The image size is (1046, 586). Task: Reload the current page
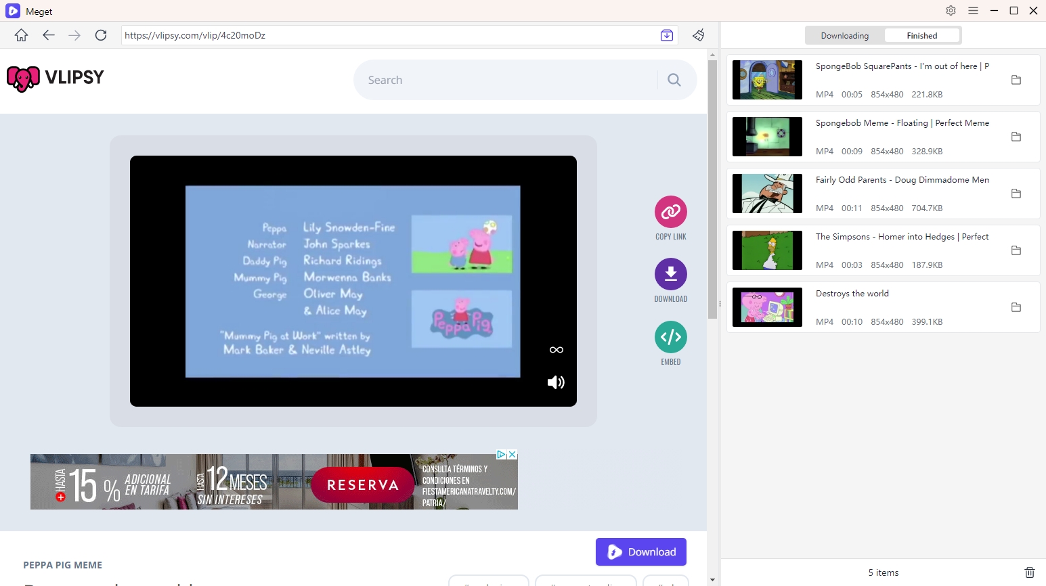tap(101, 35)
